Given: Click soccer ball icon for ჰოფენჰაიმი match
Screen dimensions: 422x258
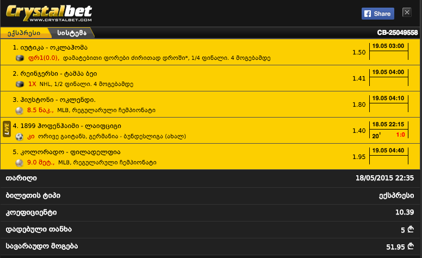Looking at the screenshot, I should tap(20, 137).
